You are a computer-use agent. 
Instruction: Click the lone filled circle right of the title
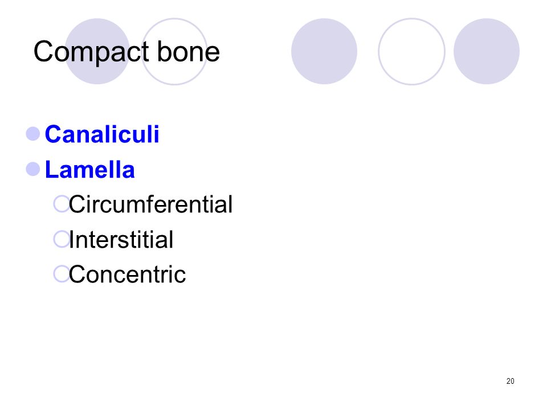(x=324, y=51)
